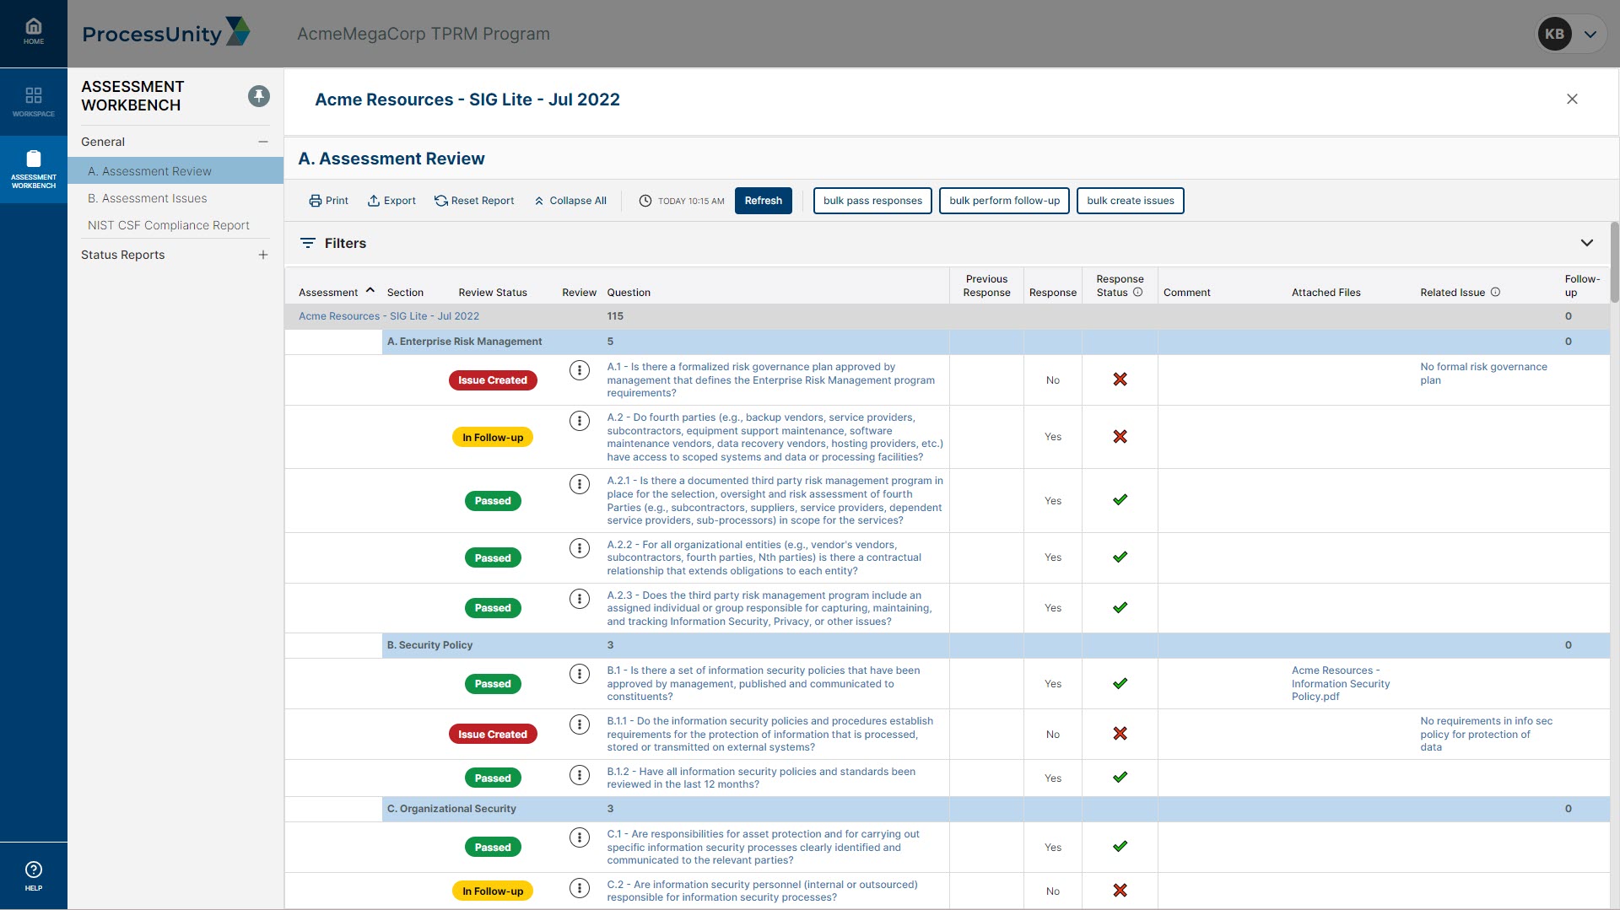Click bulk create issues
The height and width of the screenshot is (910, 1620).
pyautogui.click(x=1131, y=201)
